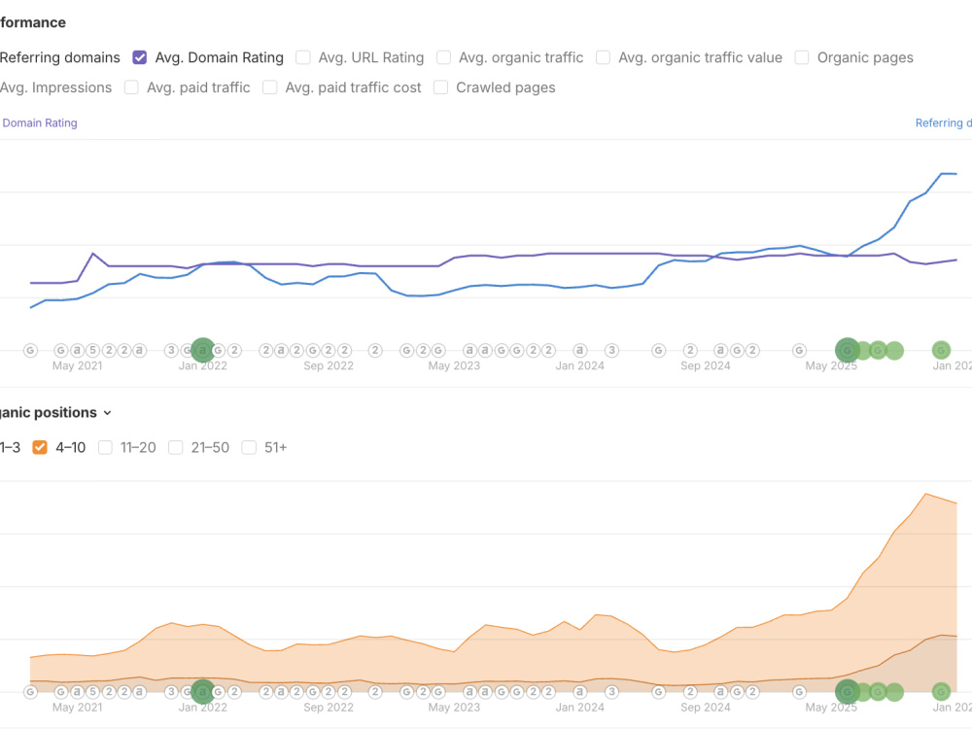This screenshot has height=729, width=972.
Task: Open large dark green G marker, lower chart
Action: click(x=847, y=691)
